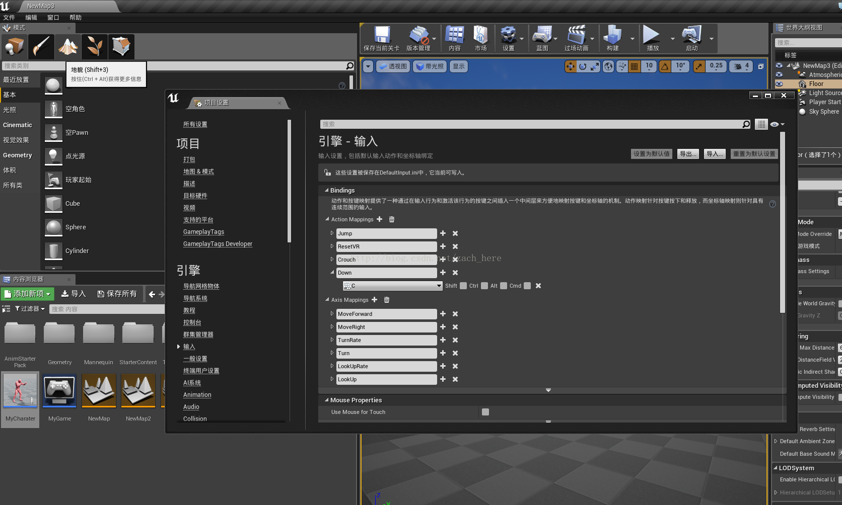Open the key selector dropdown showing C
Viewport: 842px width, 505px height.
(x=392, y=286)
